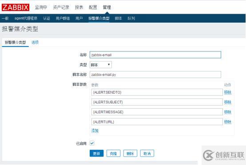Go to the 用户 submenu
This screenshot has height=165, width=246.
[79, 18]
